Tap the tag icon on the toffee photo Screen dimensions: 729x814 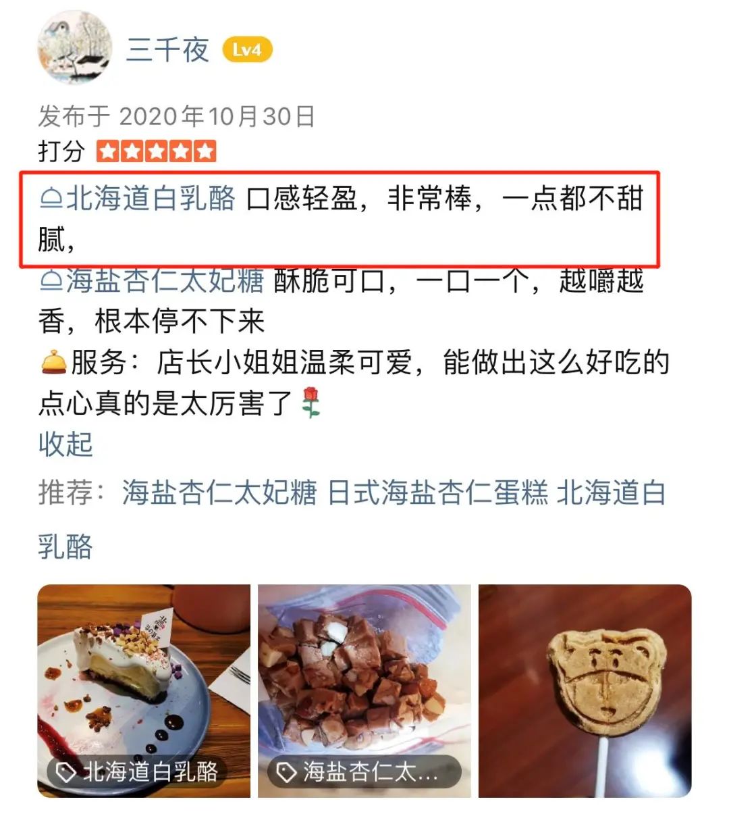click(287, 771)
